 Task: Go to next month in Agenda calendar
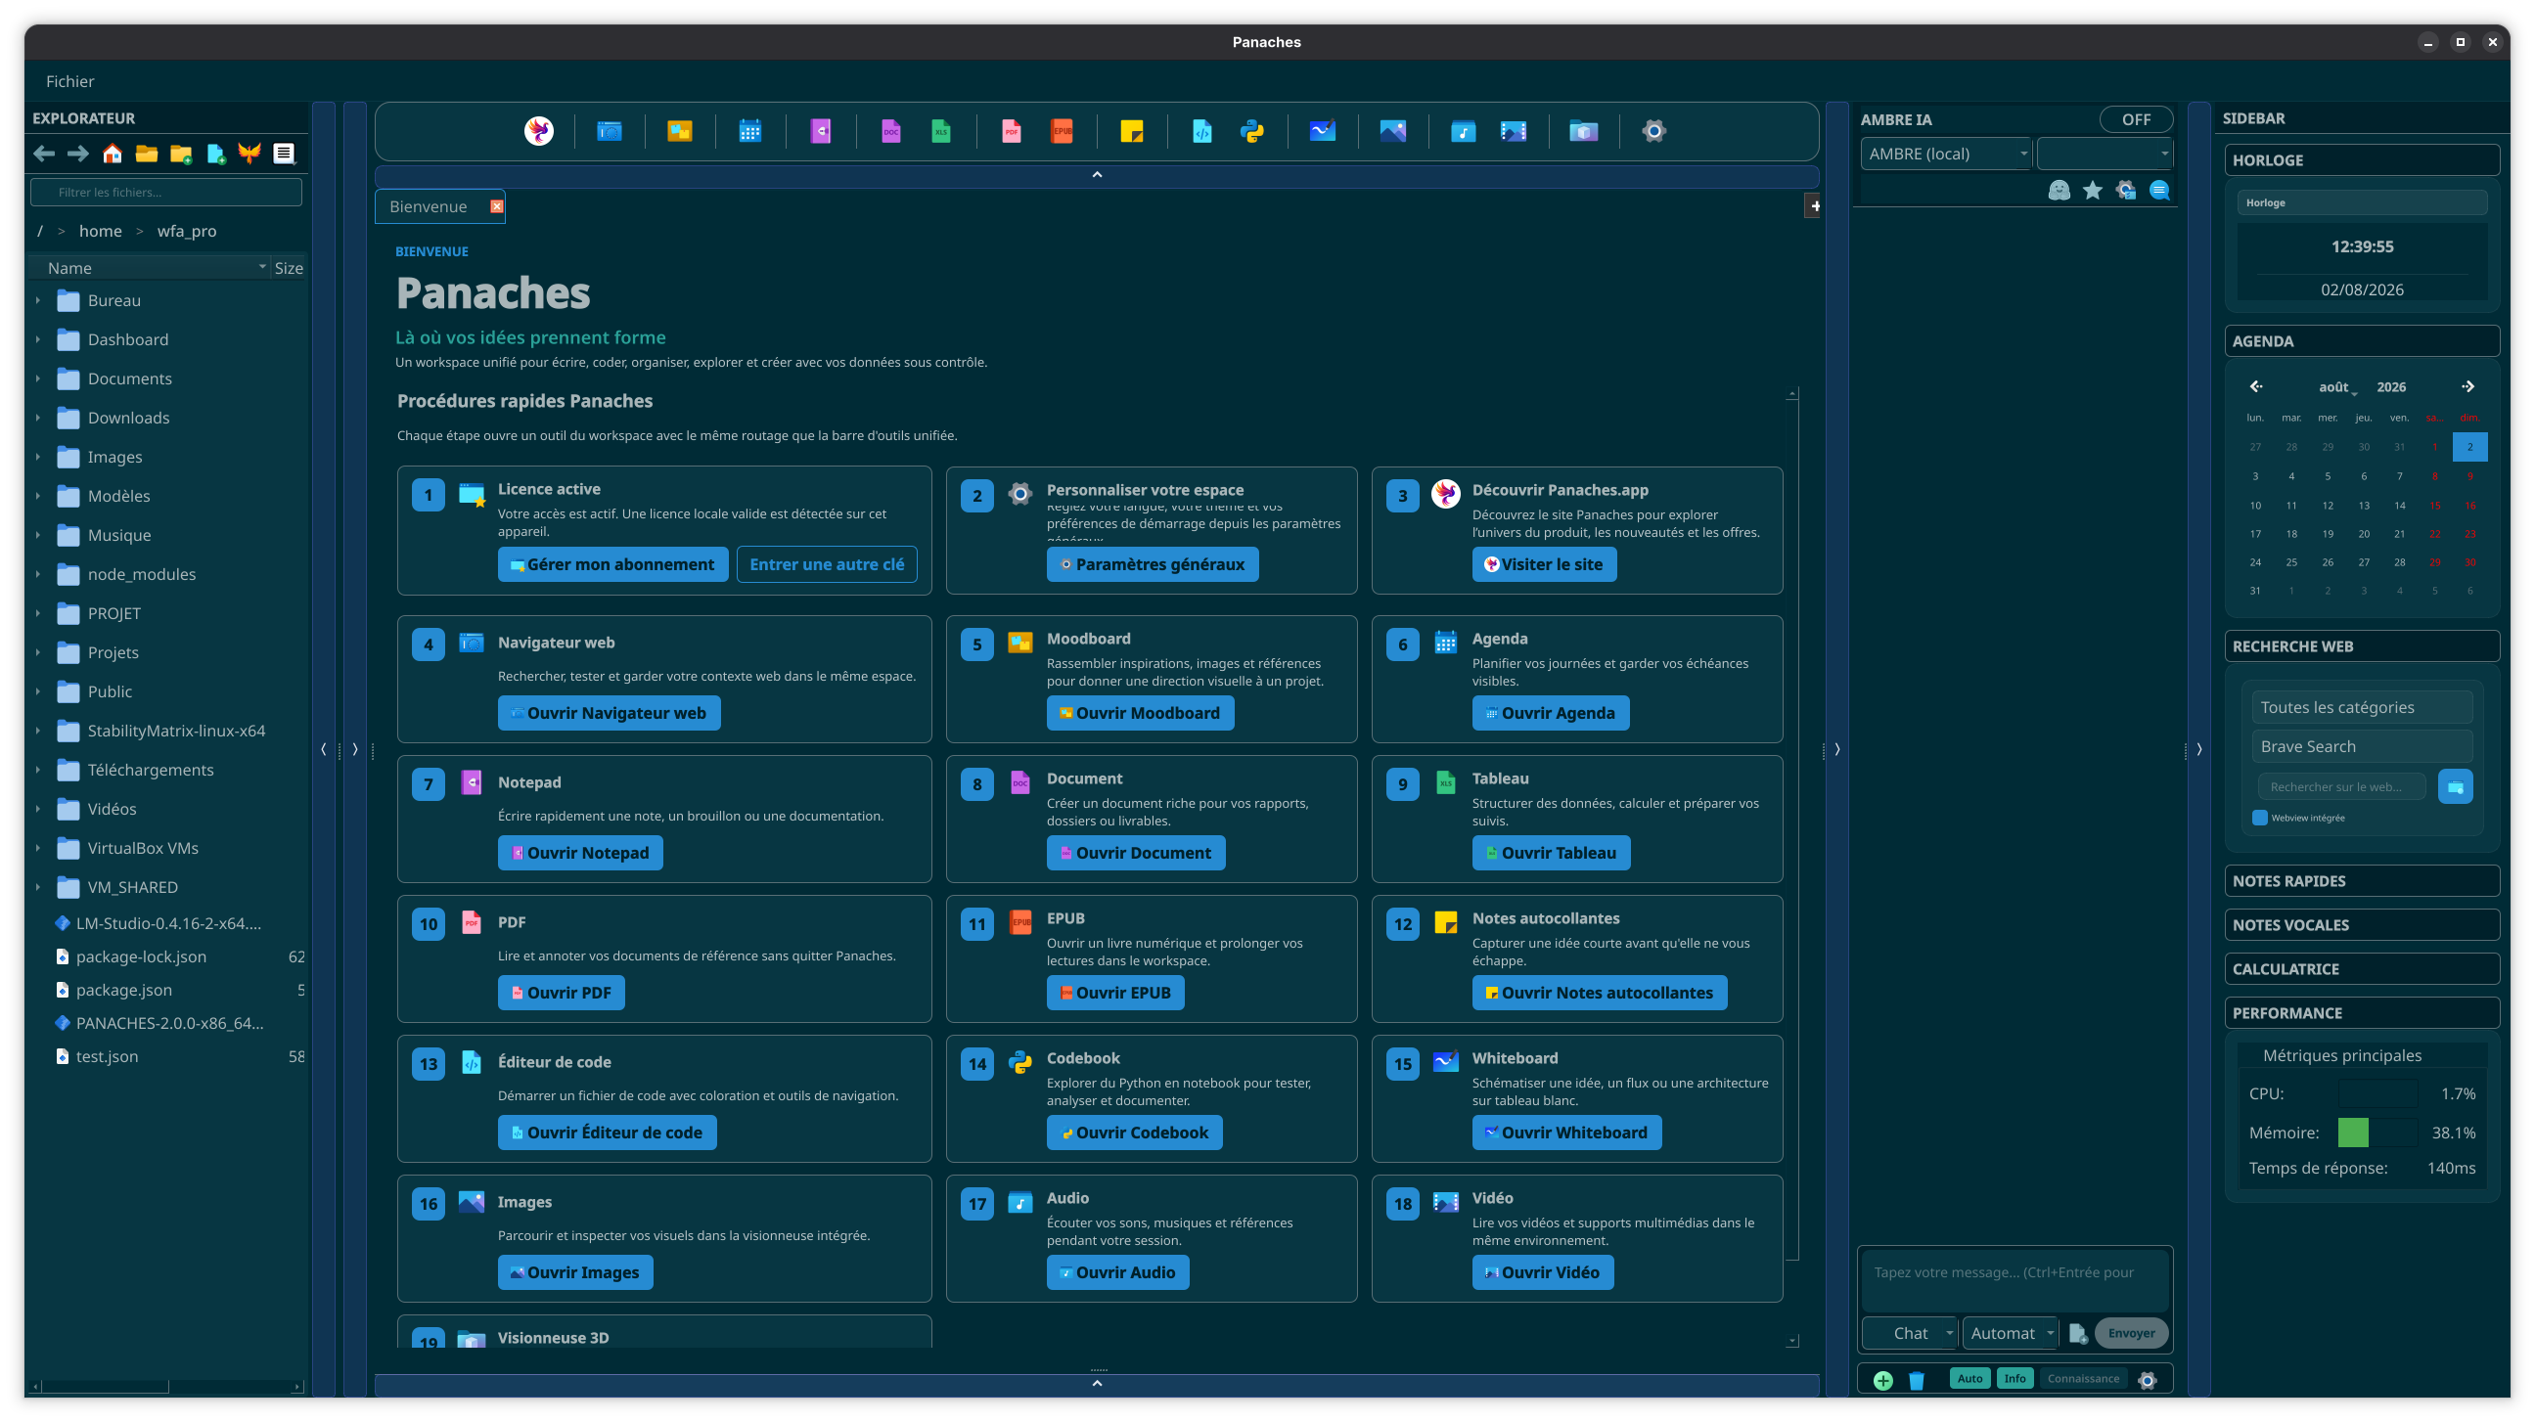[2468, 386]
